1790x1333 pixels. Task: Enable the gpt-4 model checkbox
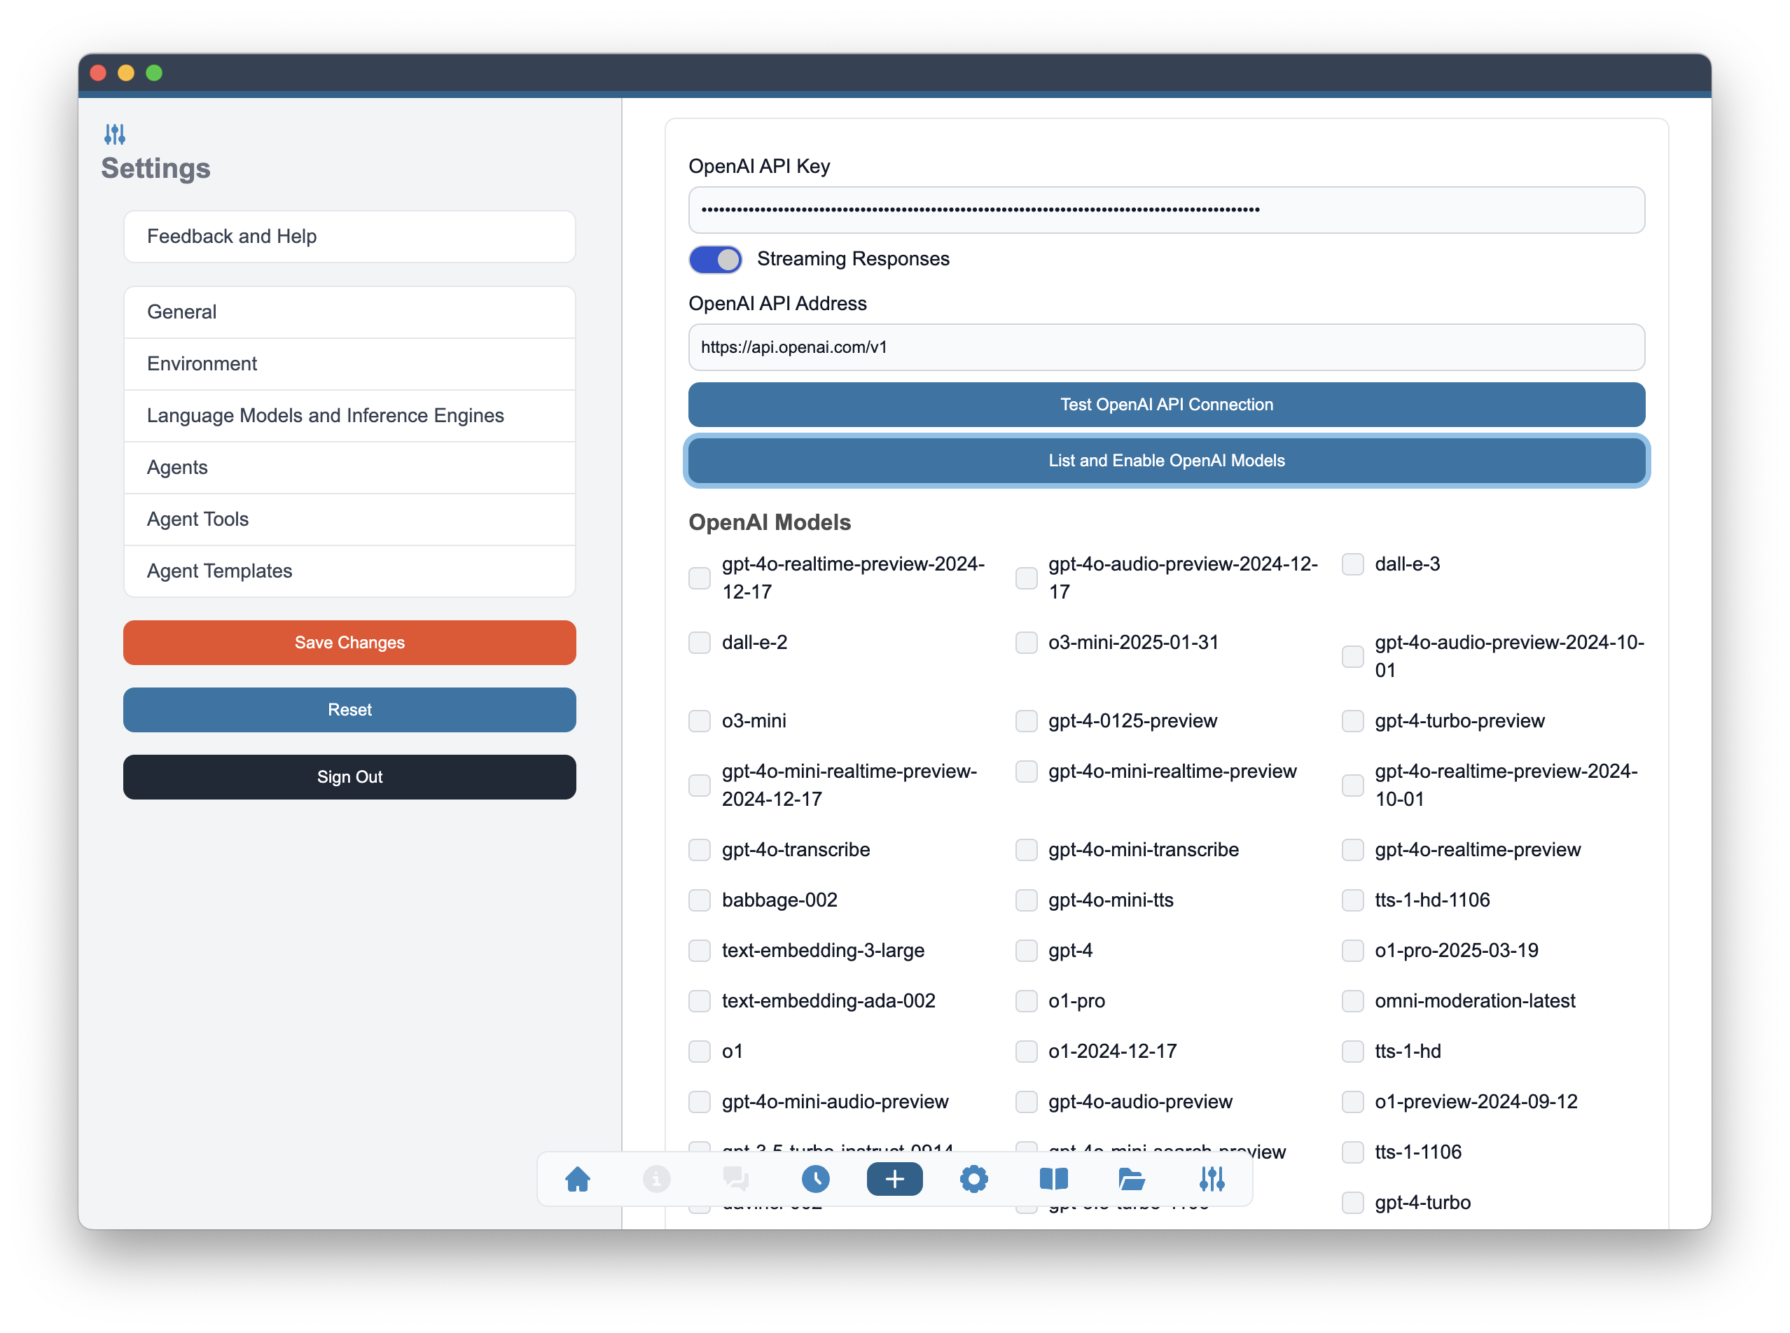tap(1026, 951)
